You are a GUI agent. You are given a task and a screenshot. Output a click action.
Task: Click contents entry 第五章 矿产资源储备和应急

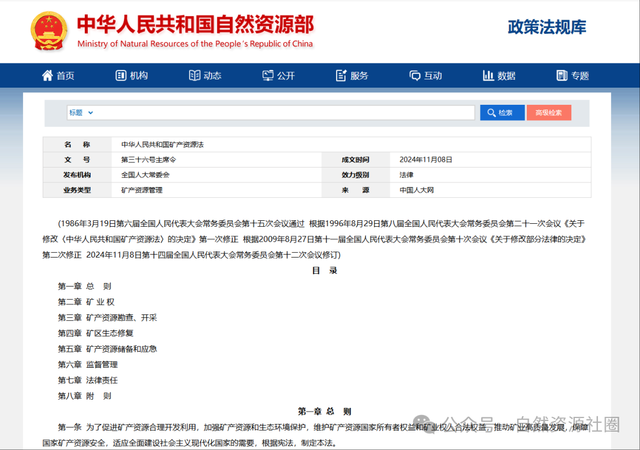[x=107, y=349]
